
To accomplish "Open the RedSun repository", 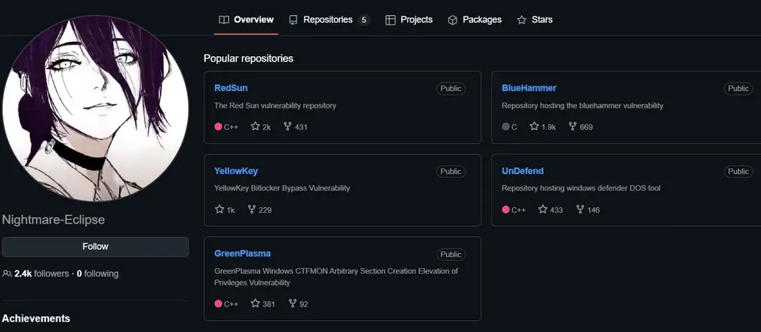I will coord(231,88).
